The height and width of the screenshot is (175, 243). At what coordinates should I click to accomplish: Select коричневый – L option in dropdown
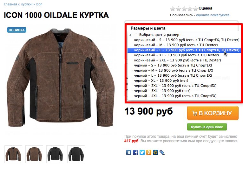pos(184,50)
